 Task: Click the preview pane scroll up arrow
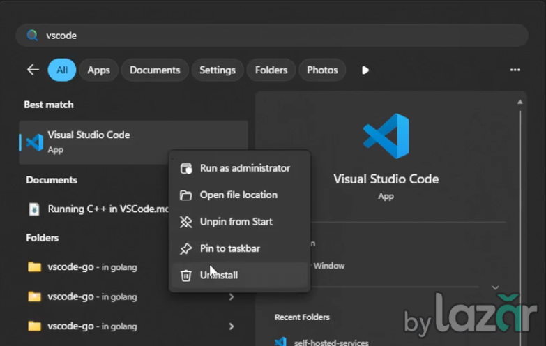click(520, 102)
